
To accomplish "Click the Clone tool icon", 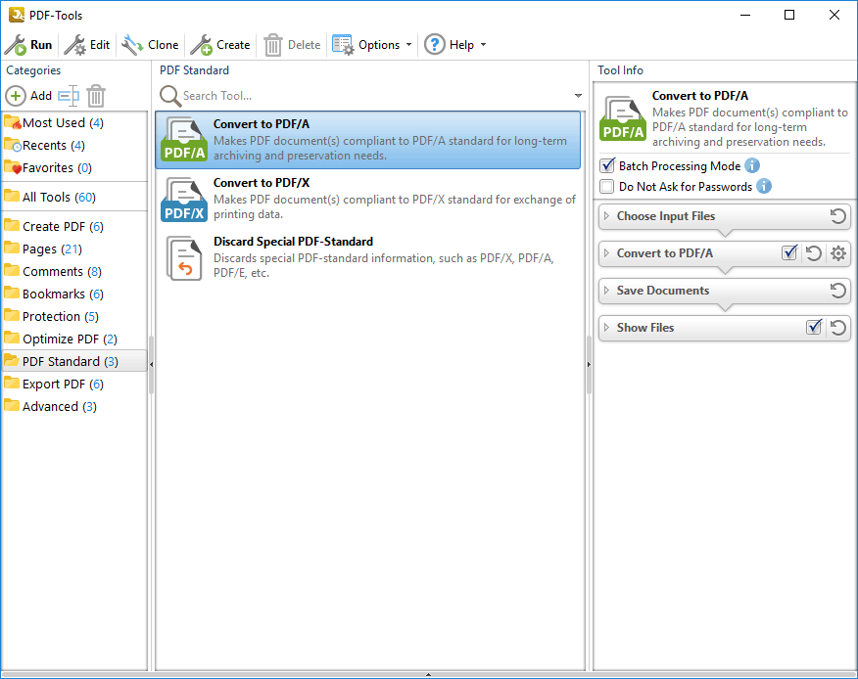I will 132,45.
